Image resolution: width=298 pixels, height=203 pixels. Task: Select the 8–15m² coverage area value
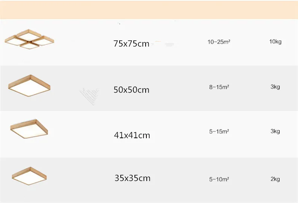[219, 87]
